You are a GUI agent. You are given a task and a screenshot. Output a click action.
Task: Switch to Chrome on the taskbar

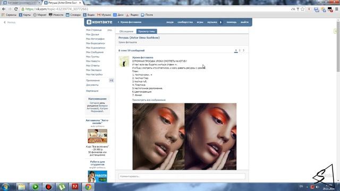88,187
